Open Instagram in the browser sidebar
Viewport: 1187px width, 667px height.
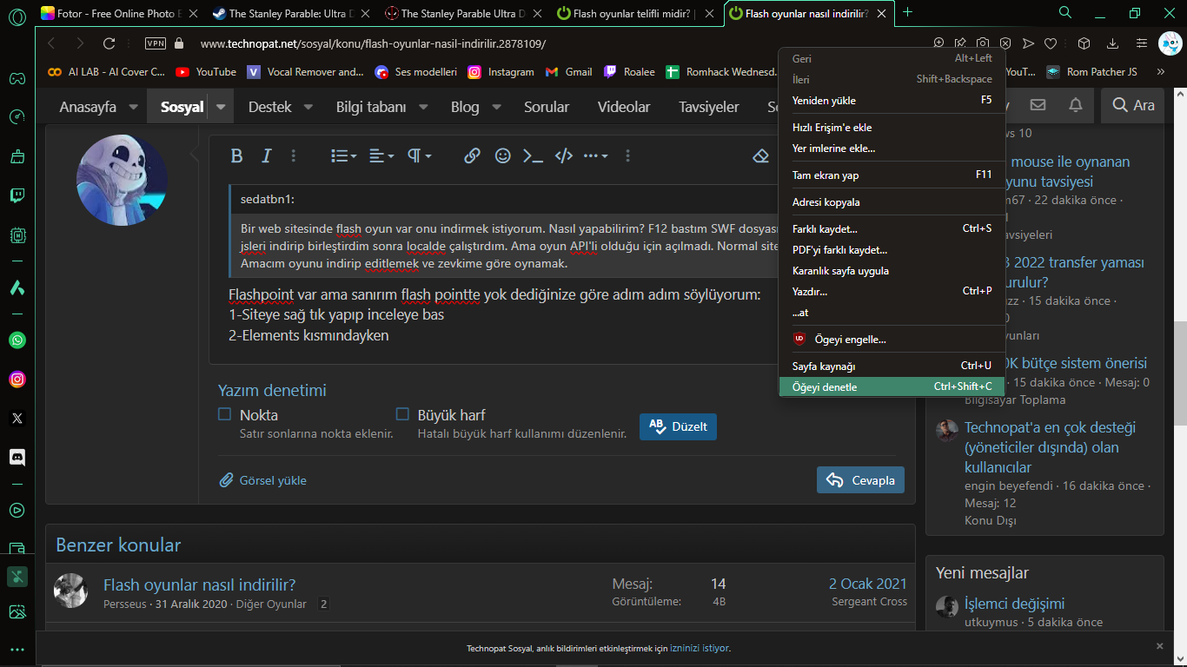[x=17, y=380]
